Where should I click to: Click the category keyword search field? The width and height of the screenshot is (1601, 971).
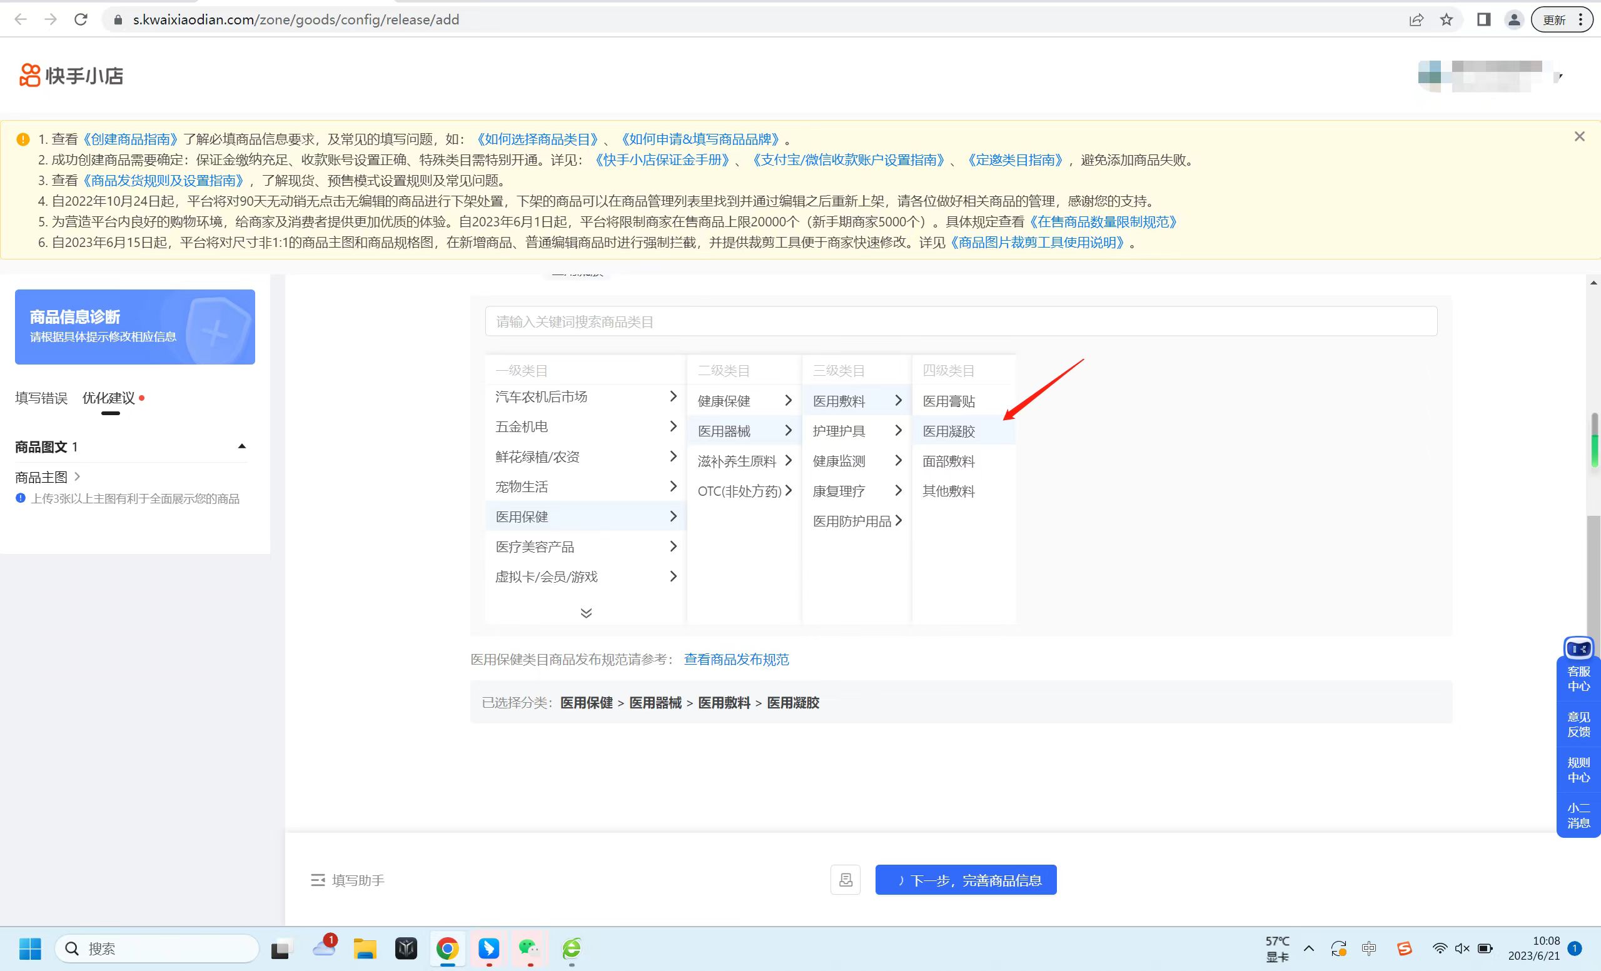pos(960,321)
